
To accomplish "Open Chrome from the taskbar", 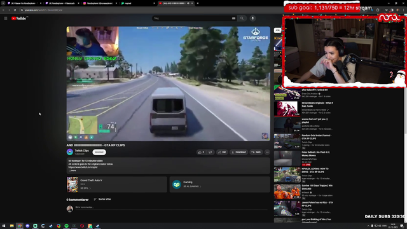I will click(x=20, y=226).
